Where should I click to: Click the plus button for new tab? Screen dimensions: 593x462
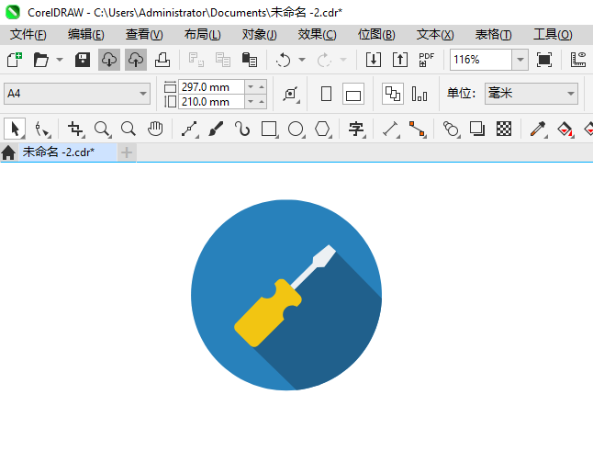click(x=127, y=152)
